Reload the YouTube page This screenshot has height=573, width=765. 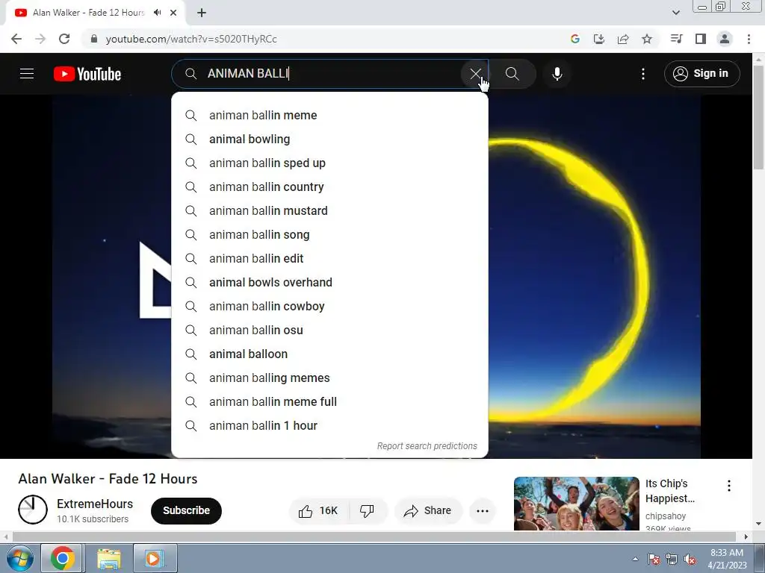tap(64, 39)
